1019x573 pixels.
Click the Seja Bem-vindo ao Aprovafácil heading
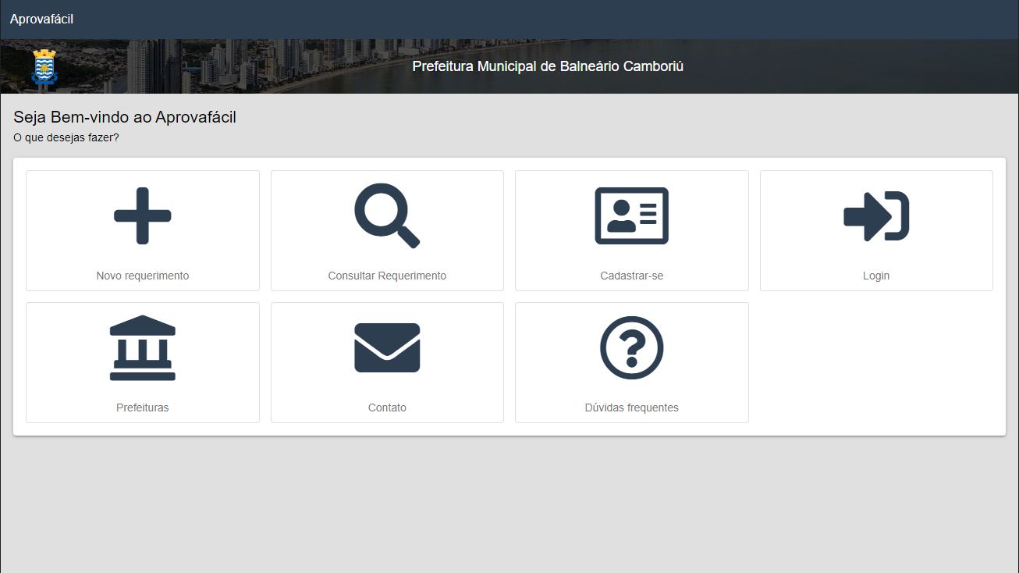[125, 118]
